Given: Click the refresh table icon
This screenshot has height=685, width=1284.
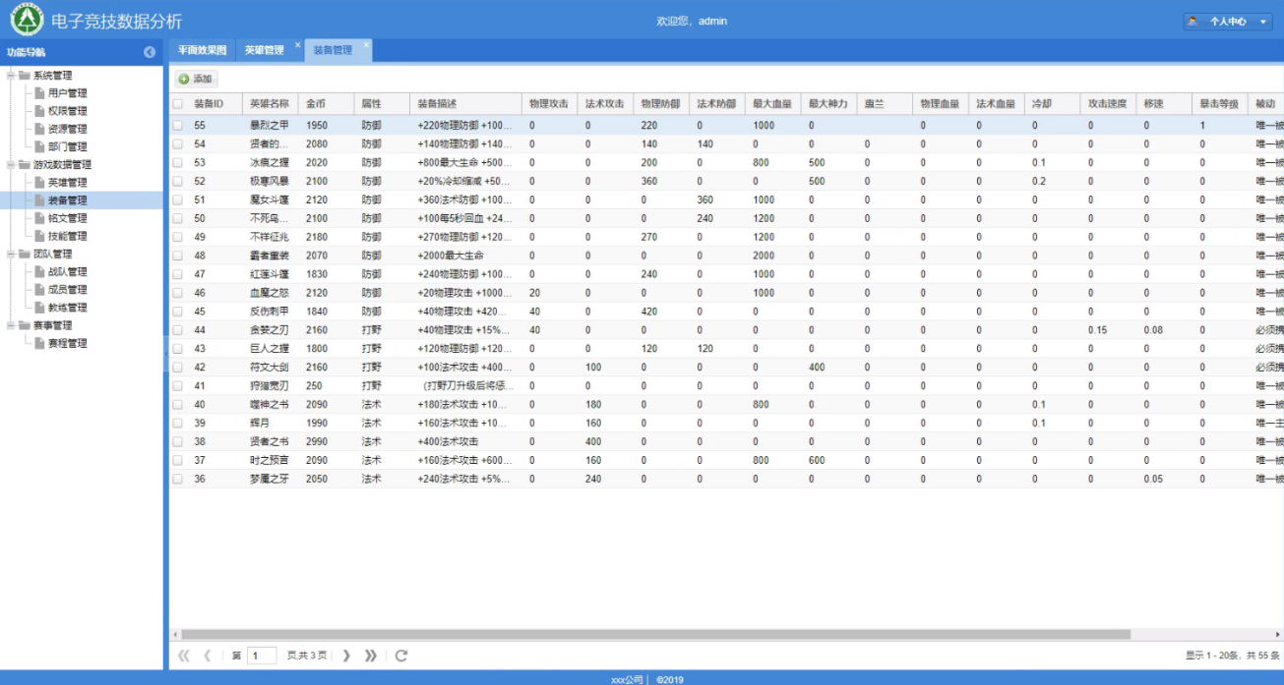Looking at the screenshot, I should click(x=401, y=656).
